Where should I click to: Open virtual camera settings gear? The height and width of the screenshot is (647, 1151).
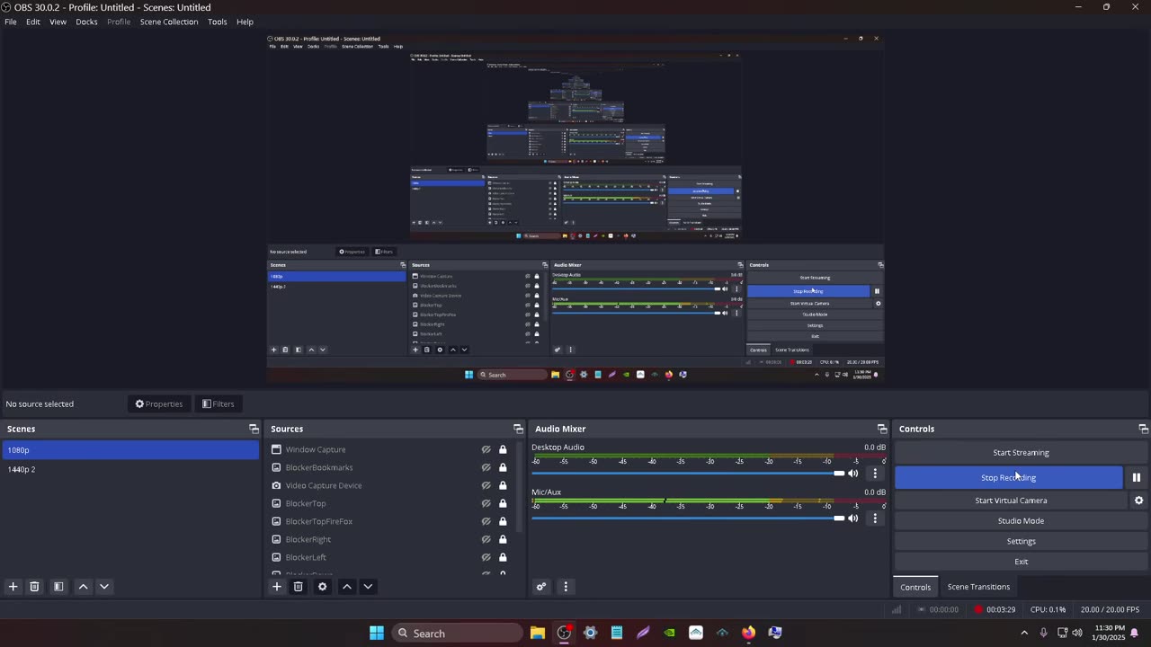pos(1138,501)
